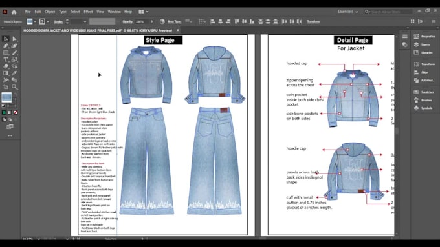Select the Gradient tool

point(6,74)
